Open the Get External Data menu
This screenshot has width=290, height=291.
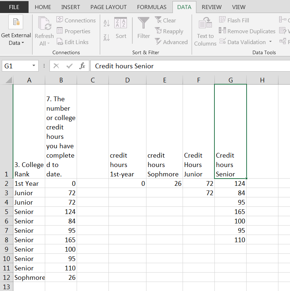pyautogui.click(x=16, y=31)
